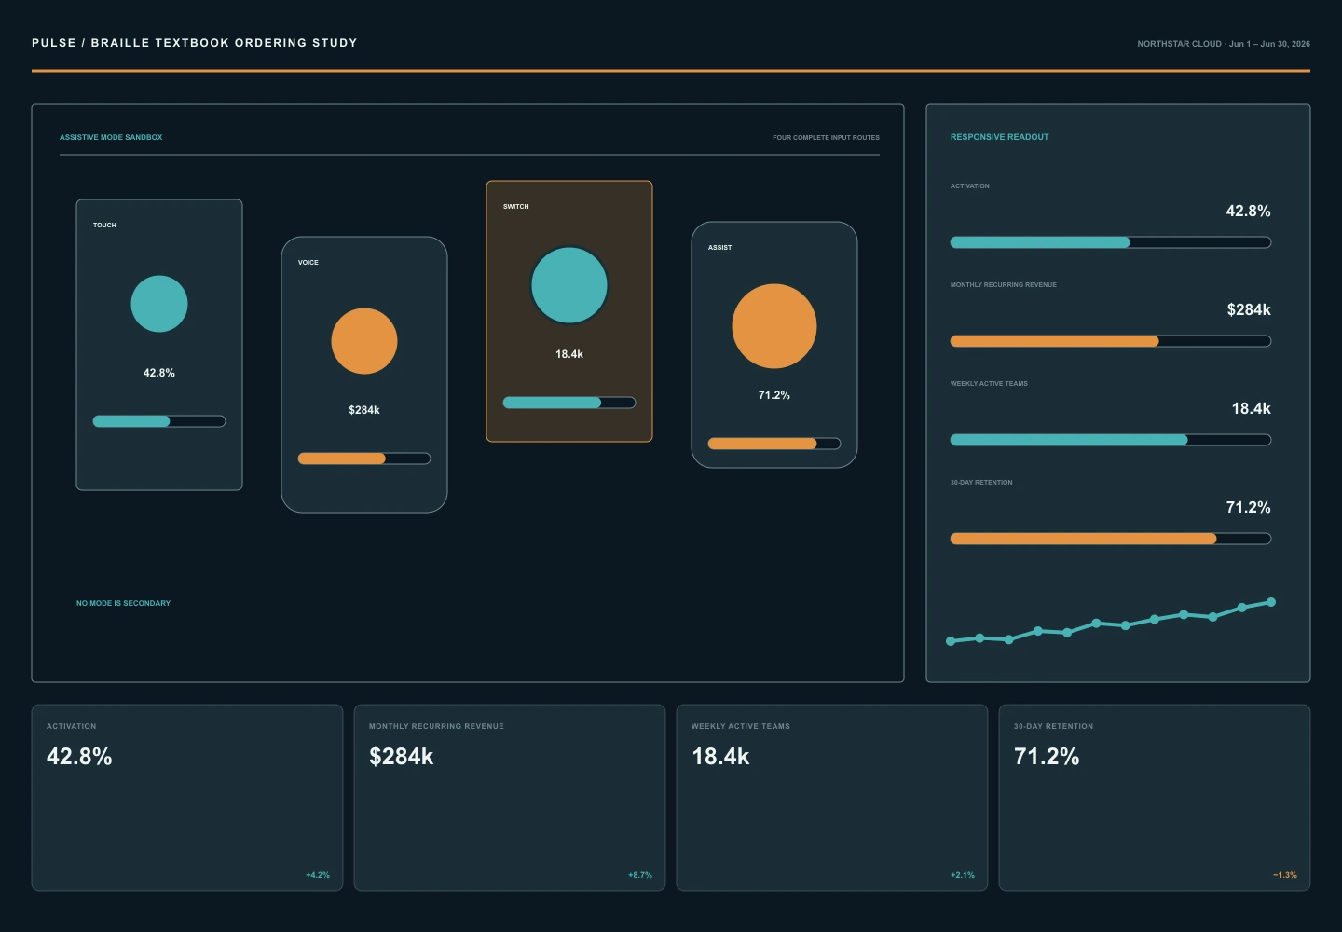1342x932 pixels.
Task: Click the TOUCH card progress bar
Action: tap(159, 421)
